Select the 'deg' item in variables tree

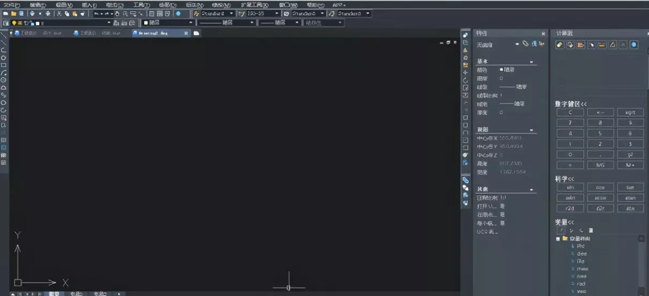581,254
